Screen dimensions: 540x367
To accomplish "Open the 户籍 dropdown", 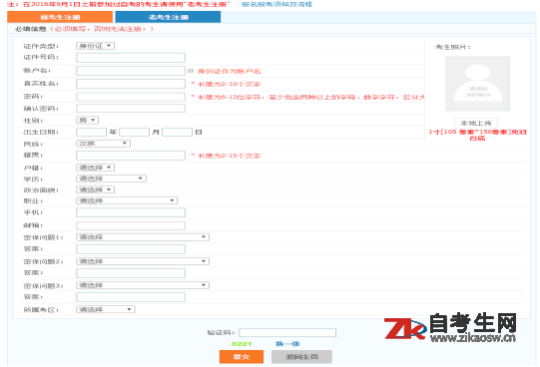I will click(x=96, y=168).
